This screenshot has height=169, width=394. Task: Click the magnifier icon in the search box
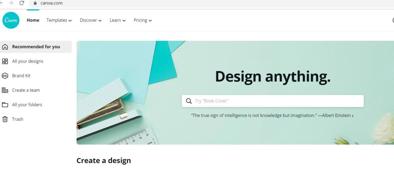click(189, 101)
